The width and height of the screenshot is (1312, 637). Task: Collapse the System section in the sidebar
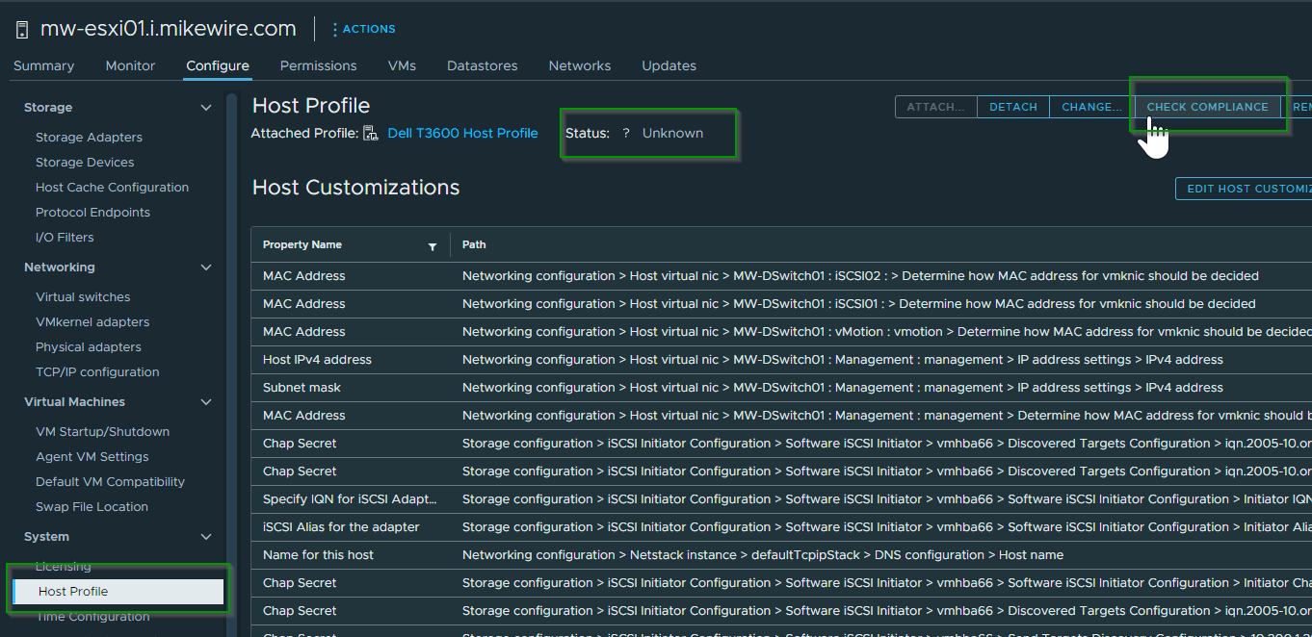coord(205,536)
